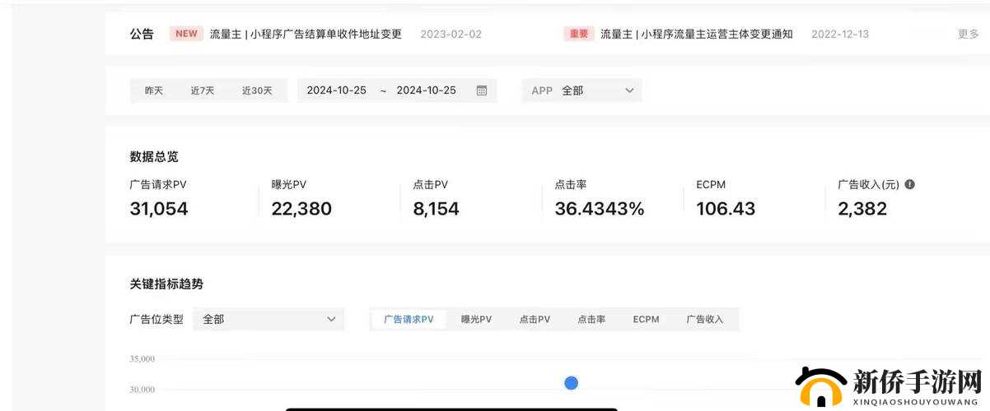Expand the APP 全部 dropdown
Image resolution: width=990 pixels, height=411 pixels.
(x=581, y=90)
